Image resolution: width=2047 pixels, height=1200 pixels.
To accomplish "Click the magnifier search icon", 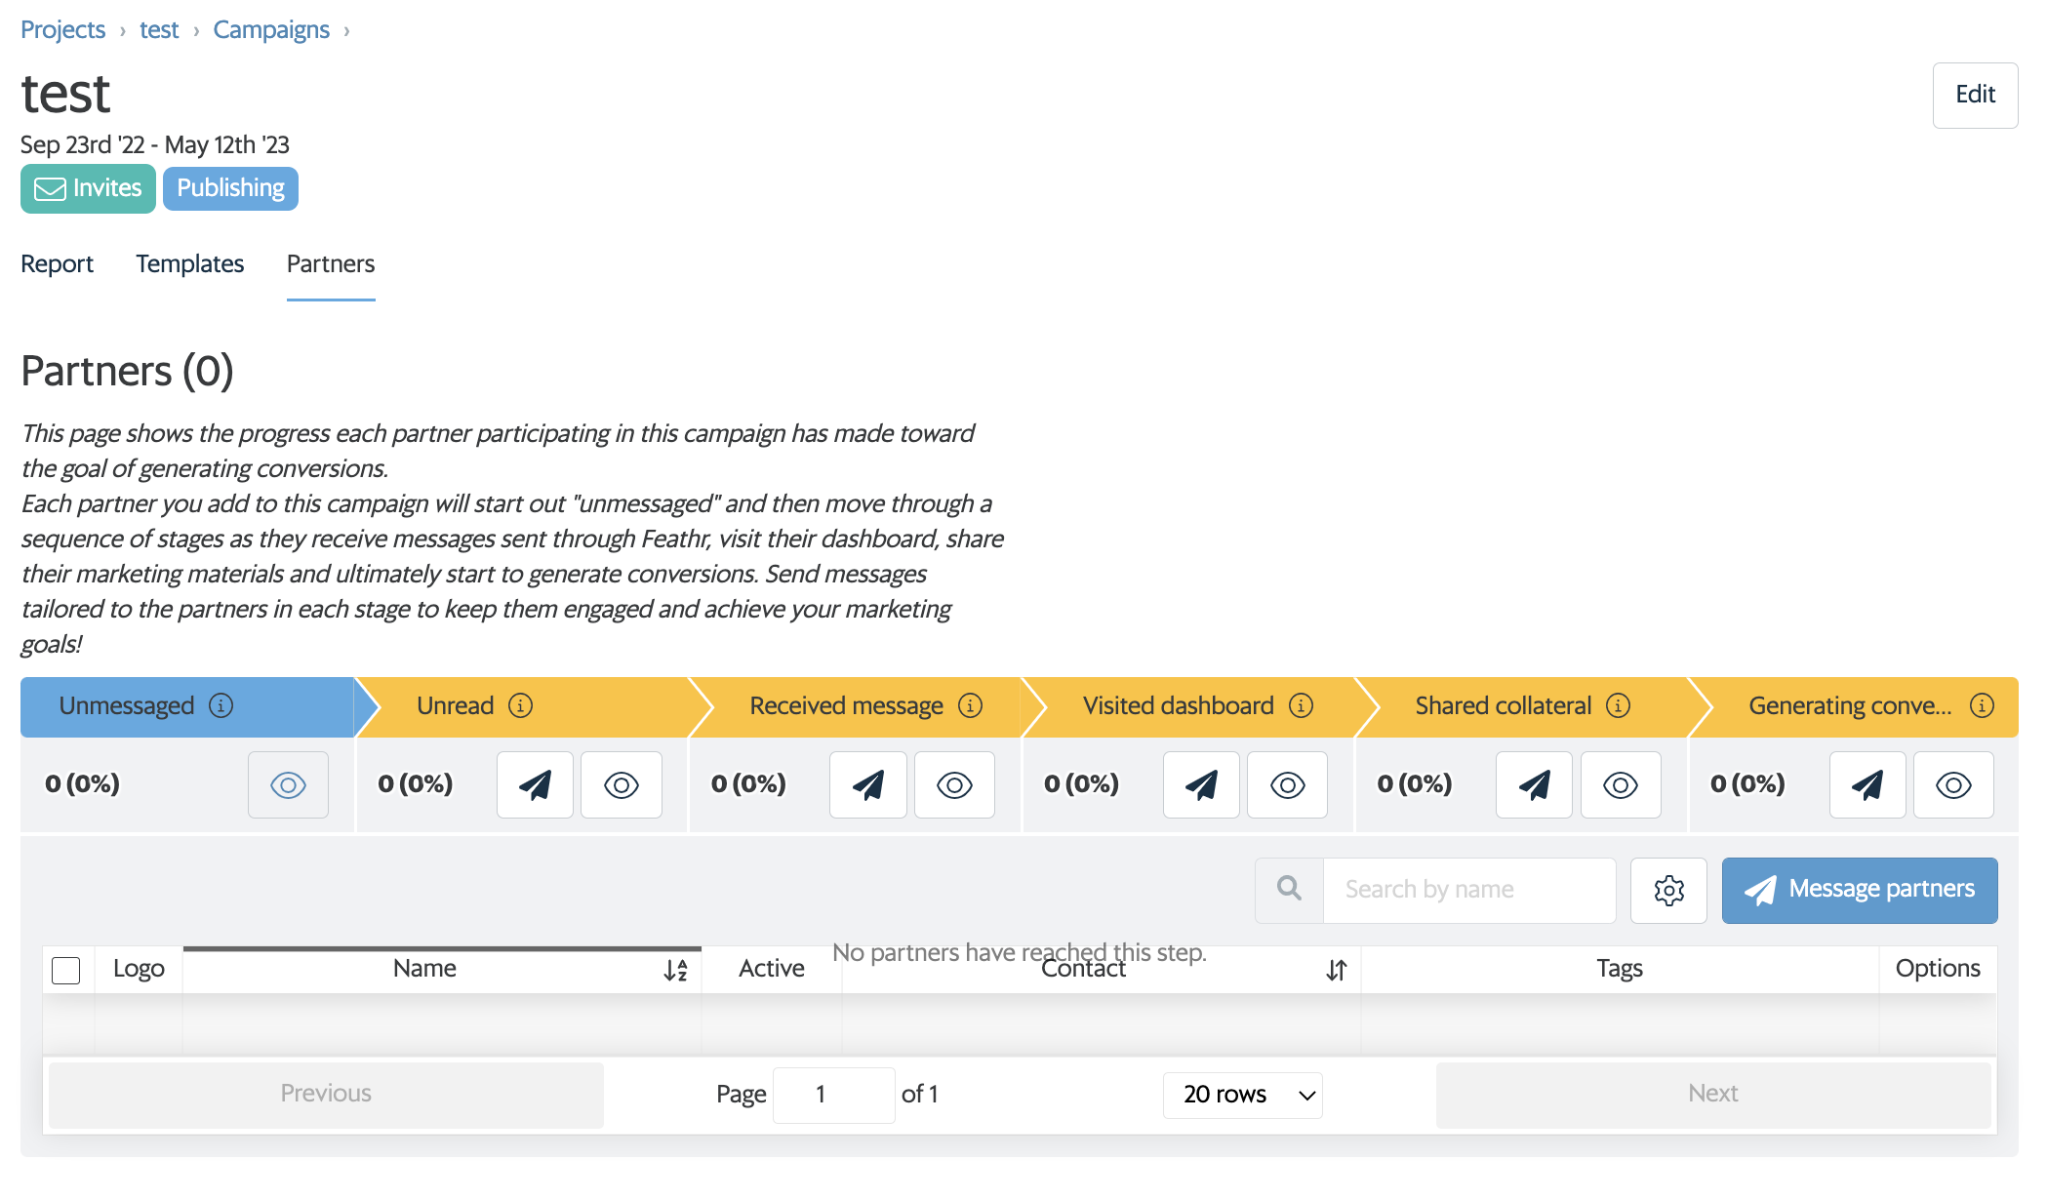I will [x=1289, y=889].
